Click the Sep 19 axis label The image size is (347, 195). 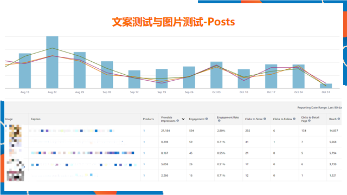[x=162, y=92]
